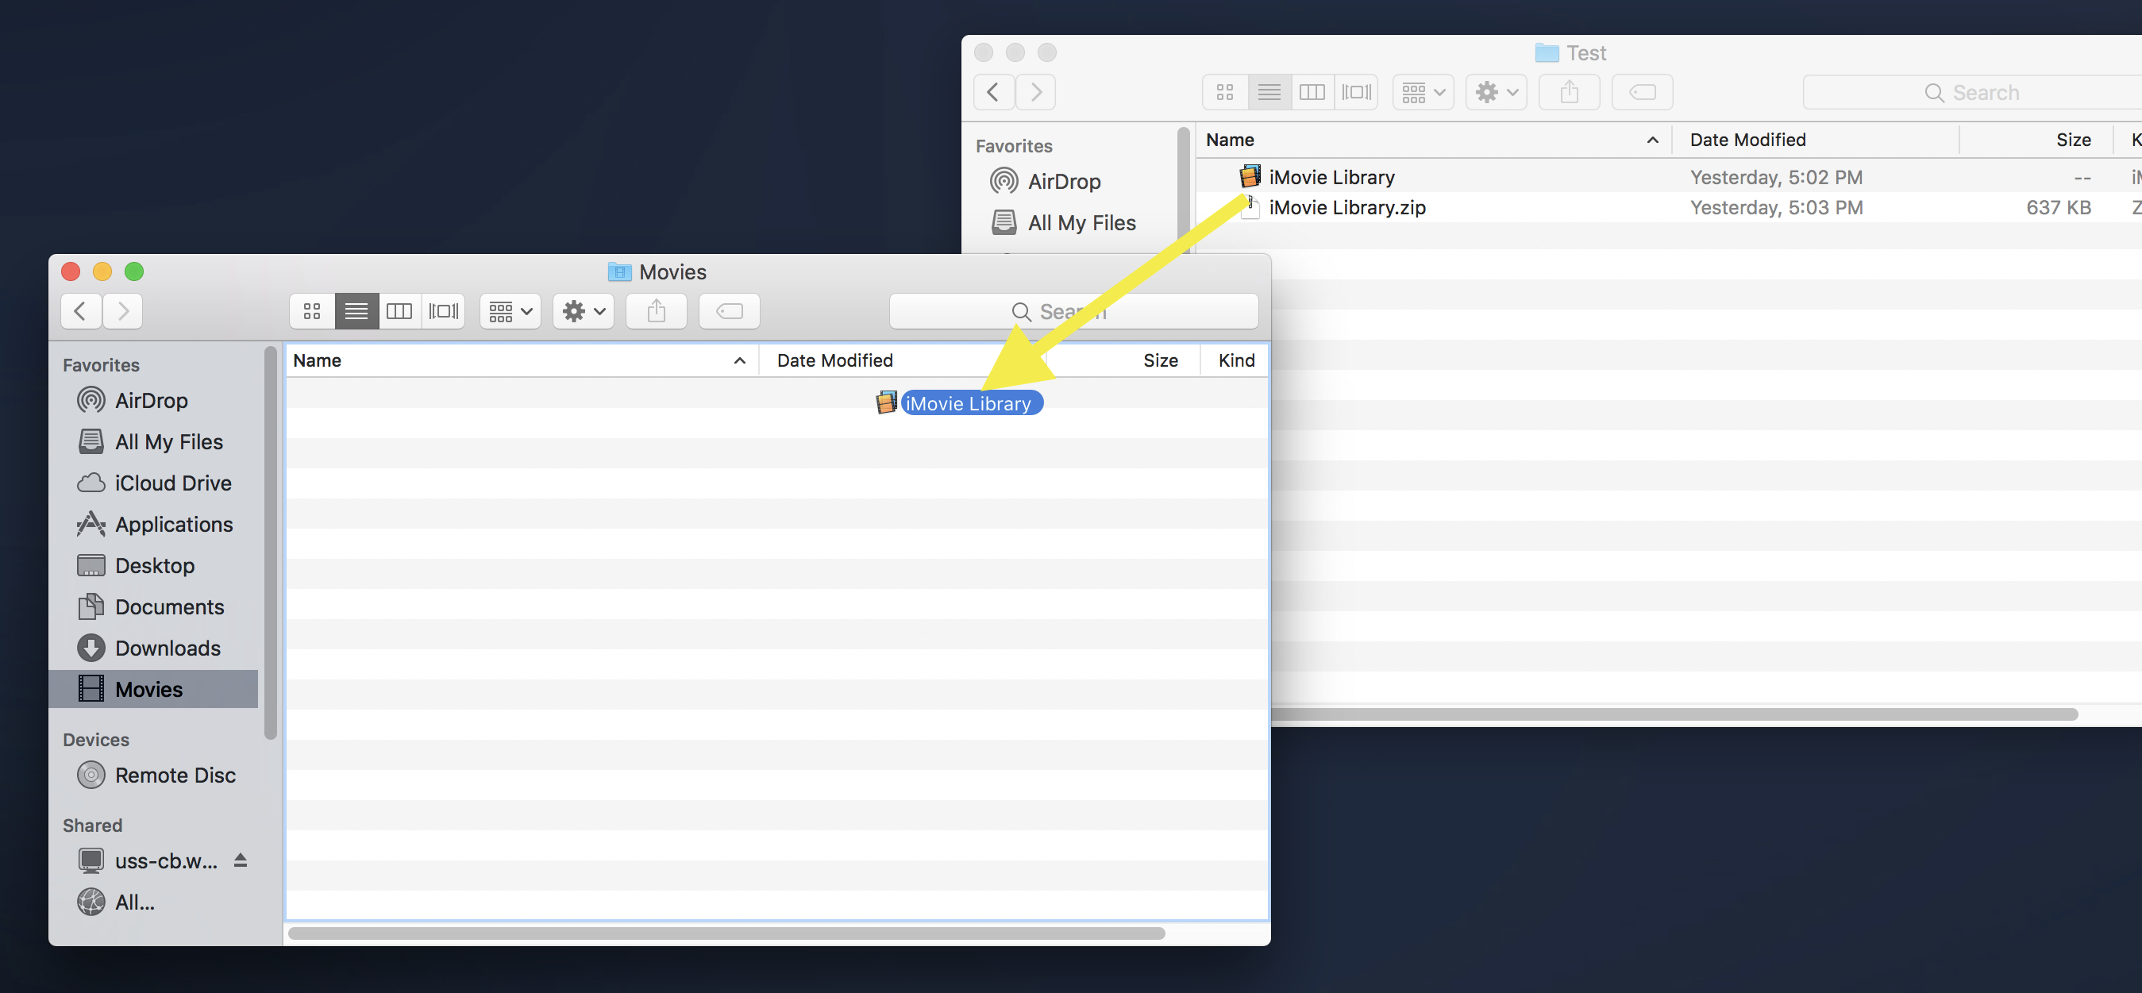This screenshot has height=993, width=2142.
Task: Click the AirDrop item in Movies sidebar
Action: point(150,398)
